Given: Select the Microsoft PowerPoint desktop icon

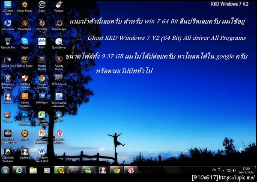Looking at the screenshot, I should pyautogui.click(x=42, y=137).
